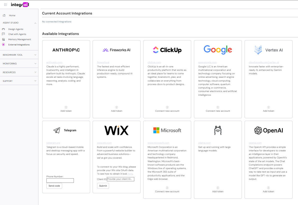
Task: Expand the Resources menu section
Action: [x=35, y=72]
